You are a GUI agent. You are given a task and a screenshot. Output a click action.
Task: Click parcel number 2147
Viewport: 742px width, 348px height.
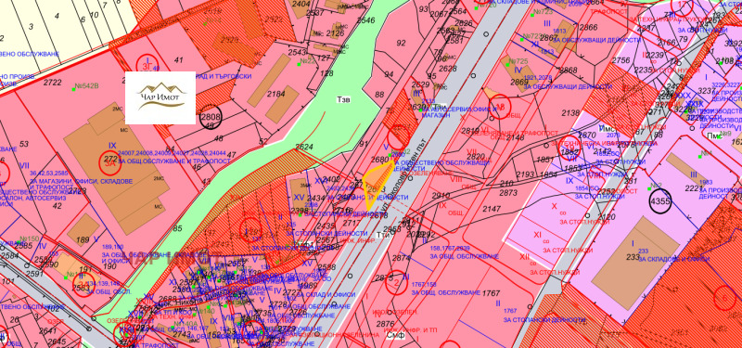(492, 208)
